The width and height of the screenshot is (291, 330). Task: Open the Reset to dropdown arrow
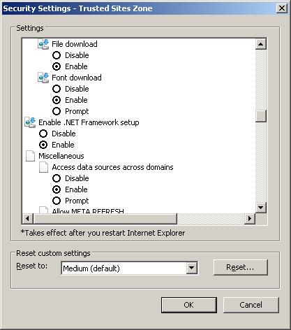tap(191, 268)
